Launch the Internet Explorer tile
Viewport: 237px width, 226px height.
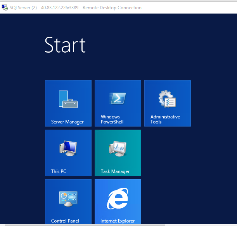click(x=118, y=202)
